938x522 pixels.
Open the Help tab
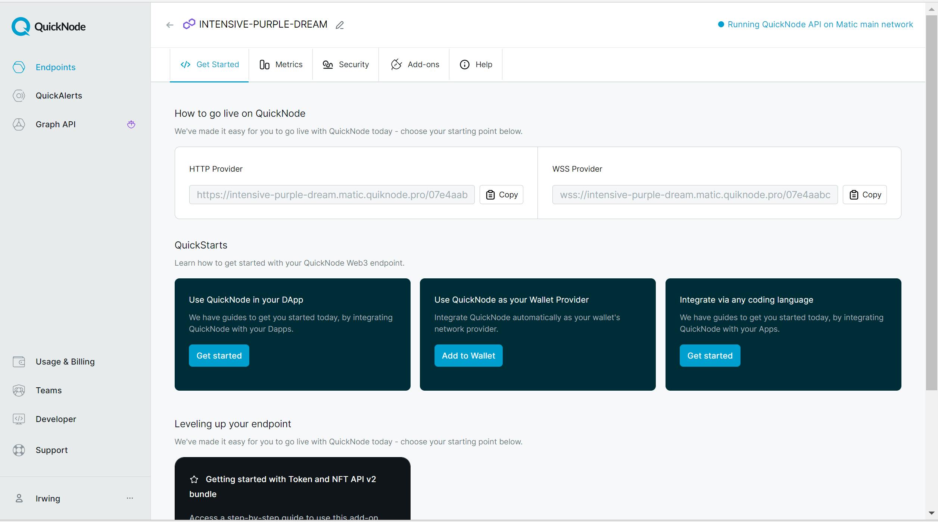(476, 65)
